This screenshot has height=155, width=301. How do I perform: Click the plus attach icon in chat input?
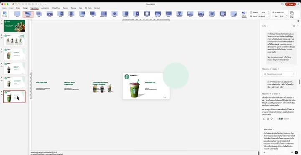264,152
